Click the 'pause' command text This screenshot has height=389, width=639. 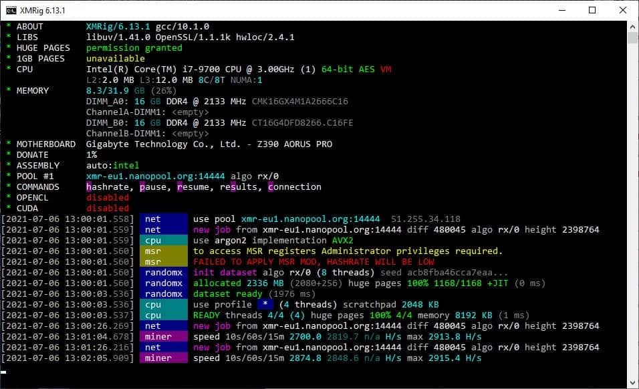pos(153,187)
